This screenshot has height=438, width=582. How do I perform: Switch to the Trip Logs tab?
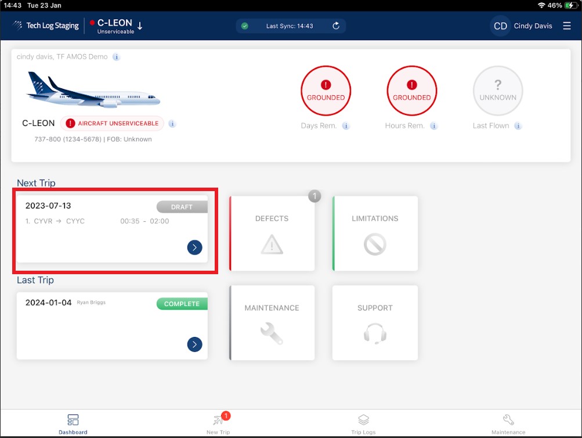tap(363, 424)
